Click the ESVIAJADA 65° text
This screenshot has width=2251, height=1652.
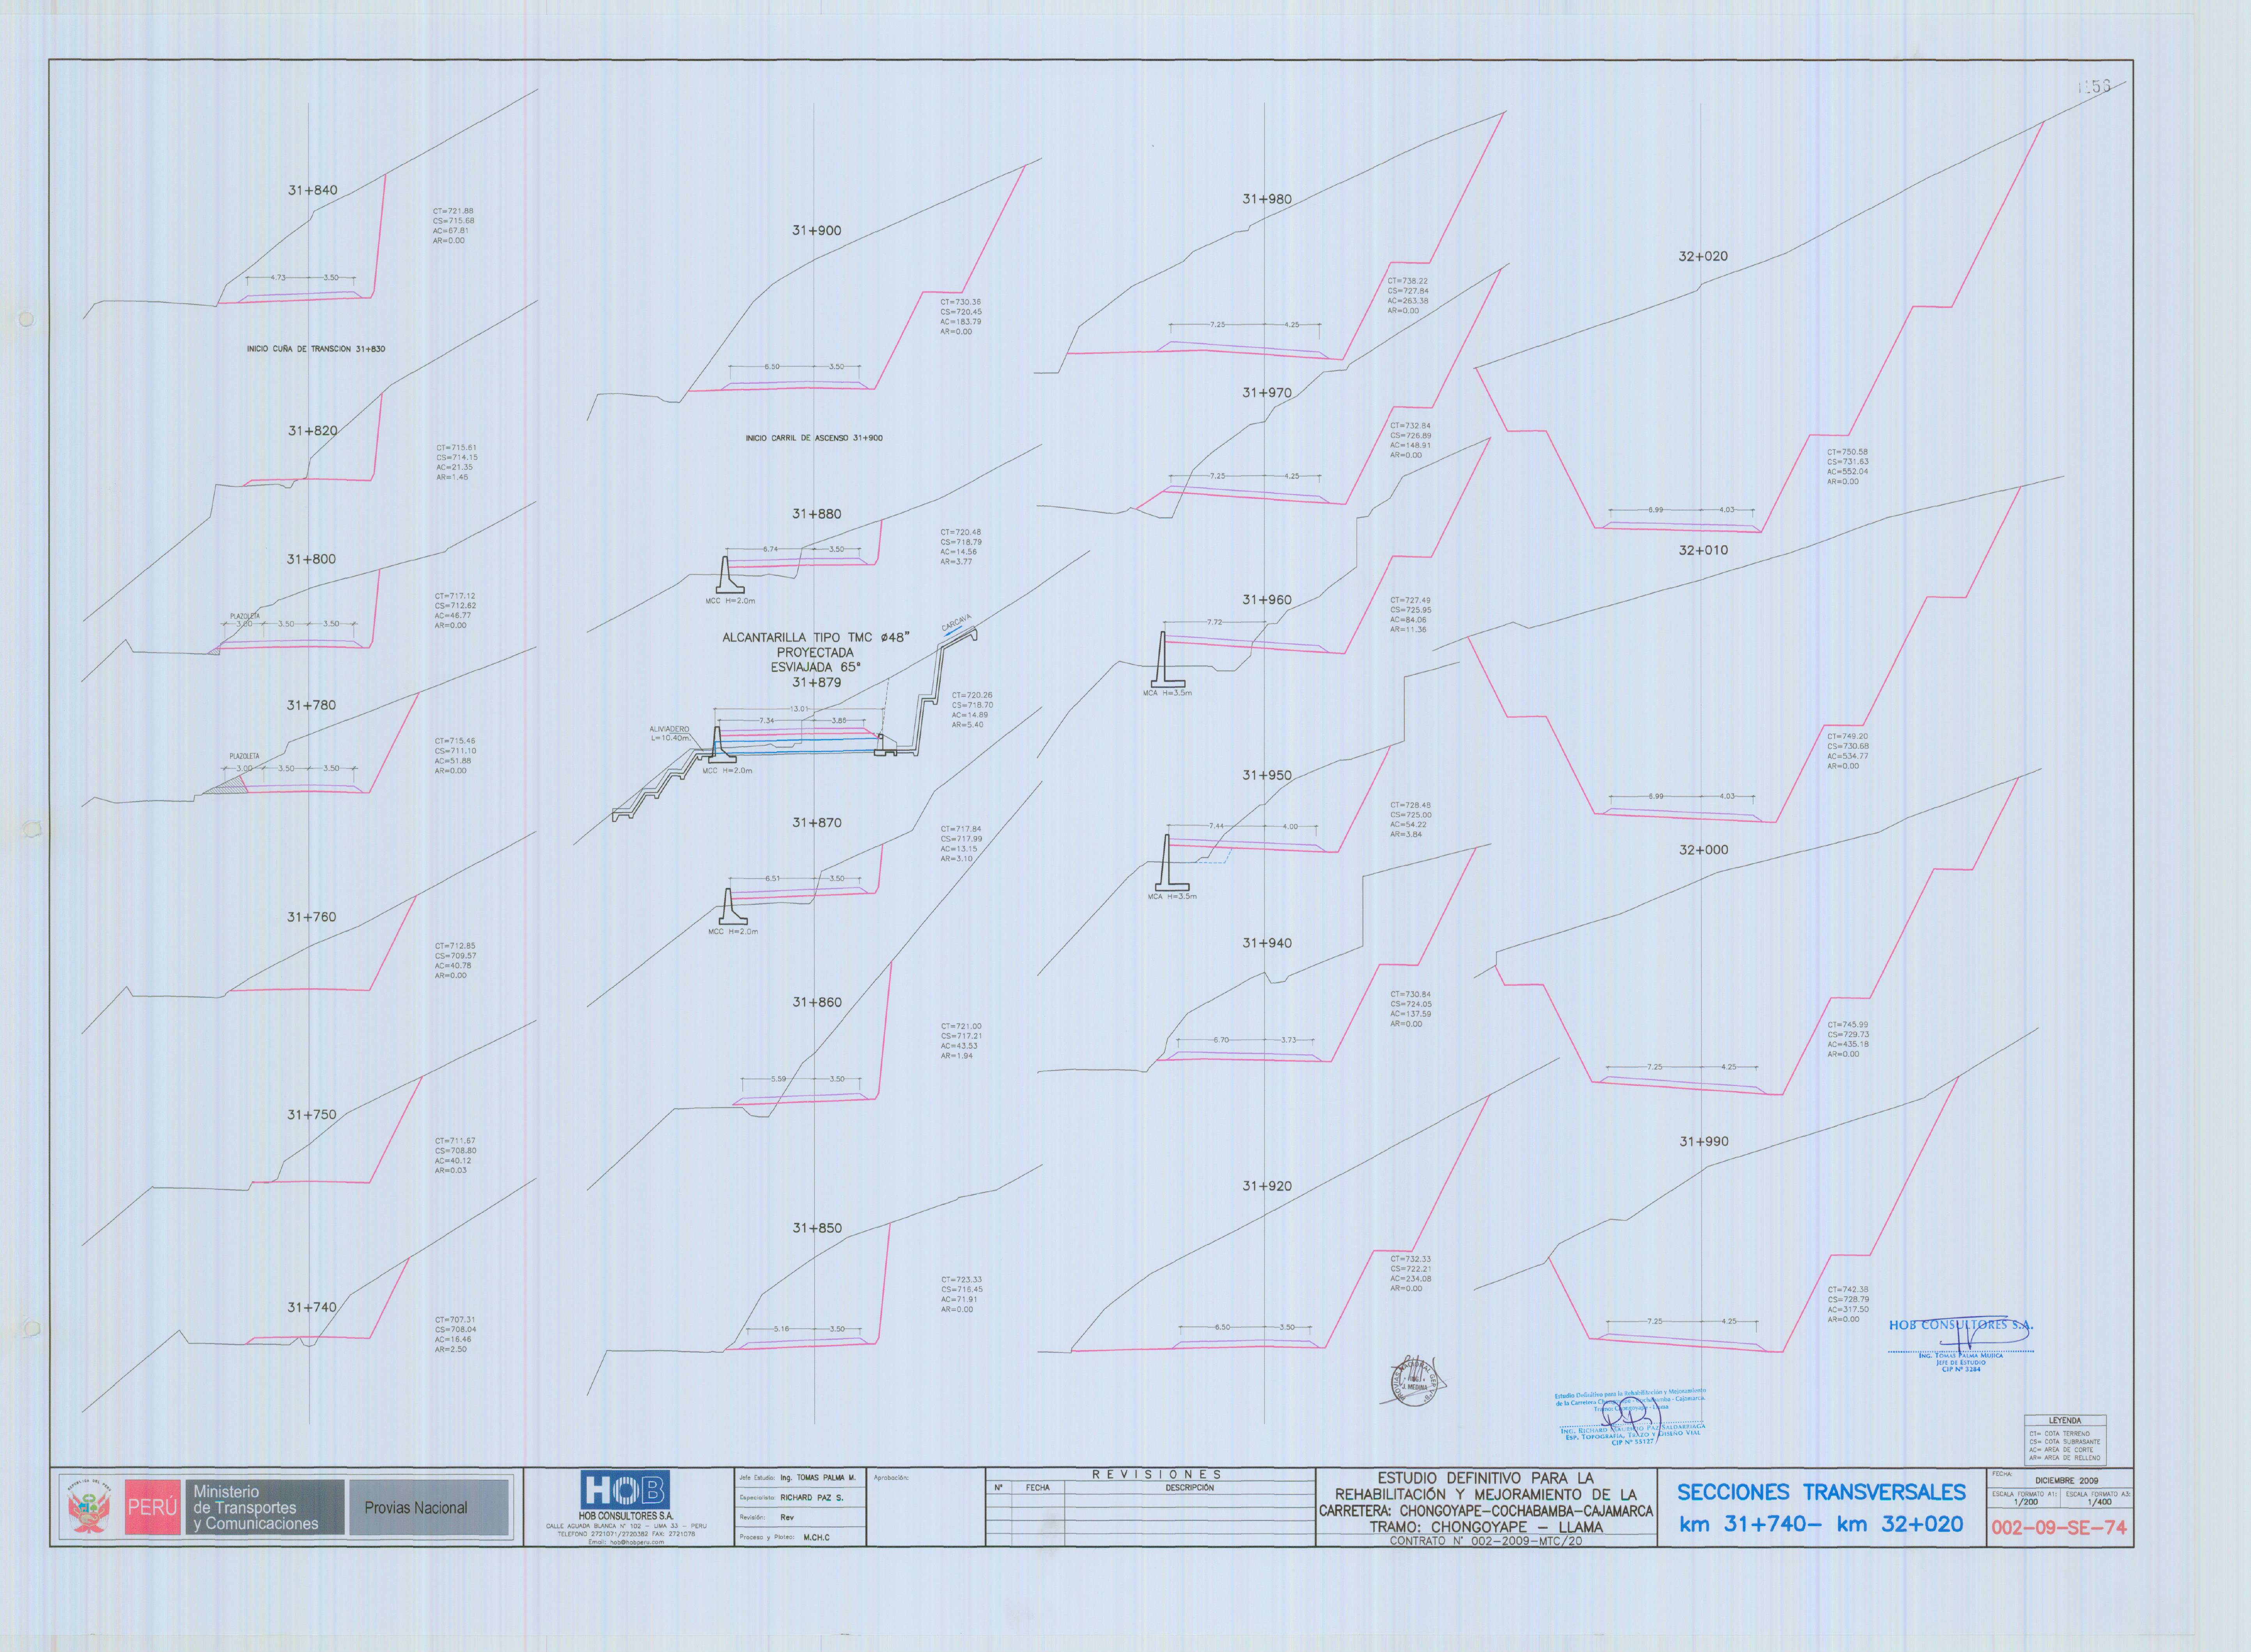click(x=815, y=667)
